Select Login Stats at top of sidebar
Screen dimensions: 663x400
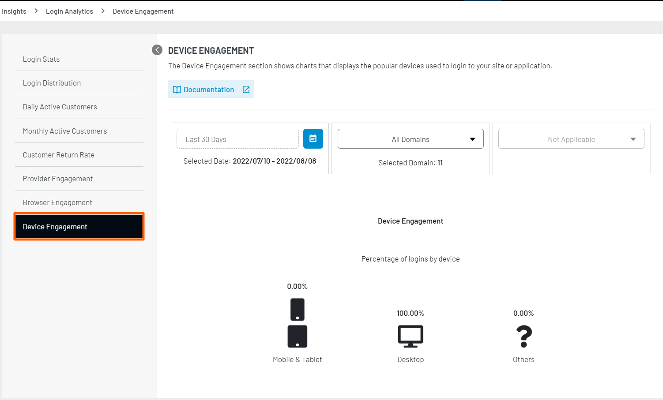41,59
